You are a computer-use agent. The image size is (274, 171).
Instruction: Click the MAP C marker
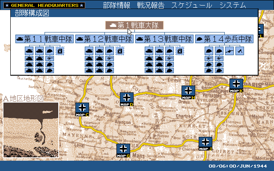82,109
